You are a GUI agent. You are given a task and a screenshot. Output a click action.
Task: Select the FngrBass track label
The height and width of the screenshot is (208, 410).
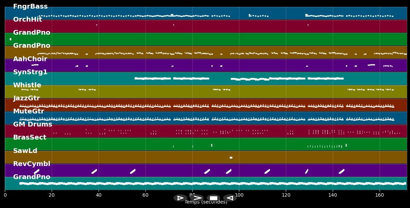30,7
